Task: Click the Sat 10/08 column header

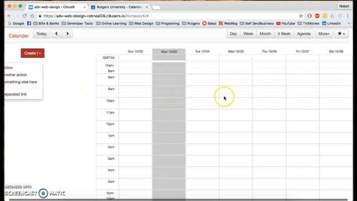Action: 336,51
